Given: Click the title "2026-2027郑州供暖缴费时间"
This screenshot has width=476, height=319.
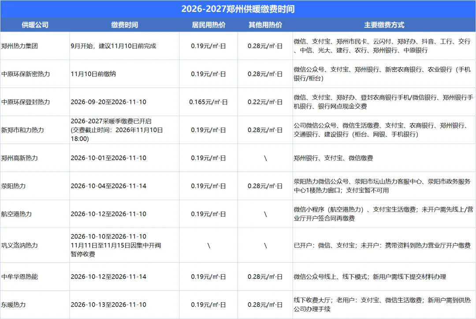Looking at the screenshot, I should pos(238,9).
